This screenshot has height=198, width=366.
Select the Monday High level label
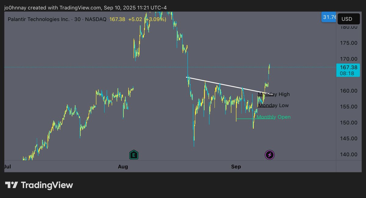(x=274, y=94)
